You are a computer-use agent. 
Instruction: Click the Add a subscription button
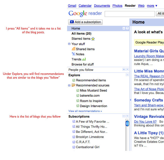click(x=85, y=22)
